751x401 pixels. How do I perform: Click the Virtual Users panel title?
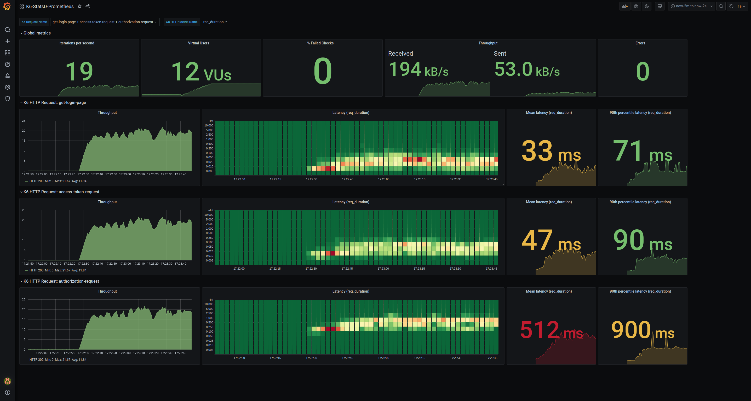click(x=198, y=43)
